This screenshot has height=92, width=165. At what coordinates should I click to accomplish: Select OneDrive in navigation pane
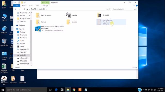point(20,25)
